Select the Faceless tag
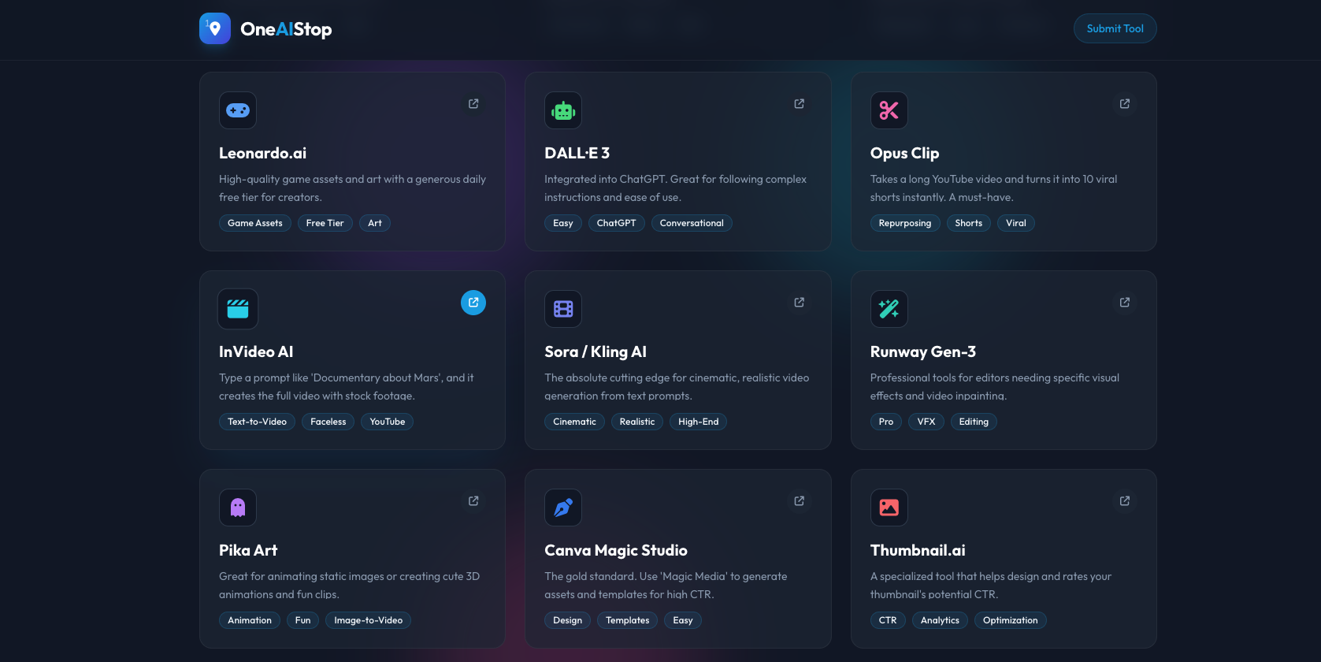This screenshot has width=1321, height=662. [x=328, y=422]
